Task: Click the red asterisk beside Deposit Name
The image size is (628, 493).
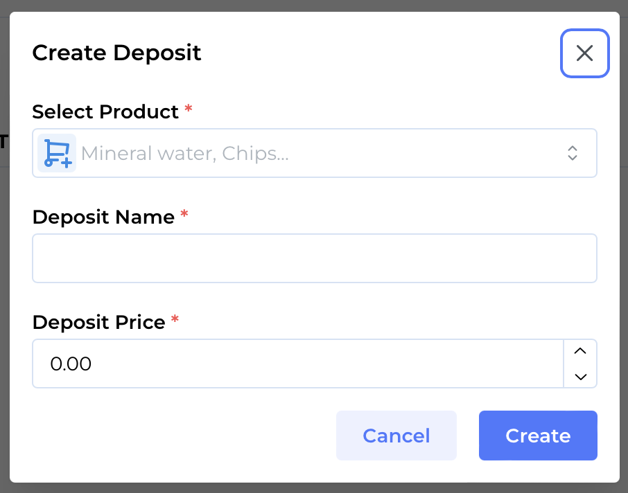Action: tap(184, 216)
